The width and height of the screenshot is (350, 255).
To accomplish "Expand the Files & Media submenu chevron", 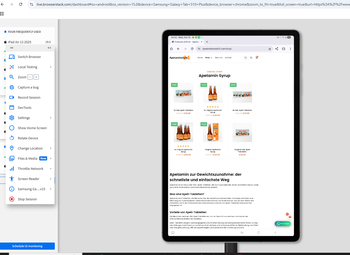I will point(51,158).
